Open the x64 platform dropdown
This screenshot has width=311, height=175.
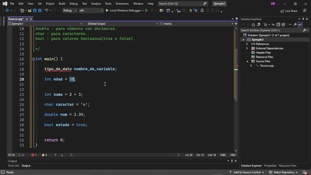[91, 11]
